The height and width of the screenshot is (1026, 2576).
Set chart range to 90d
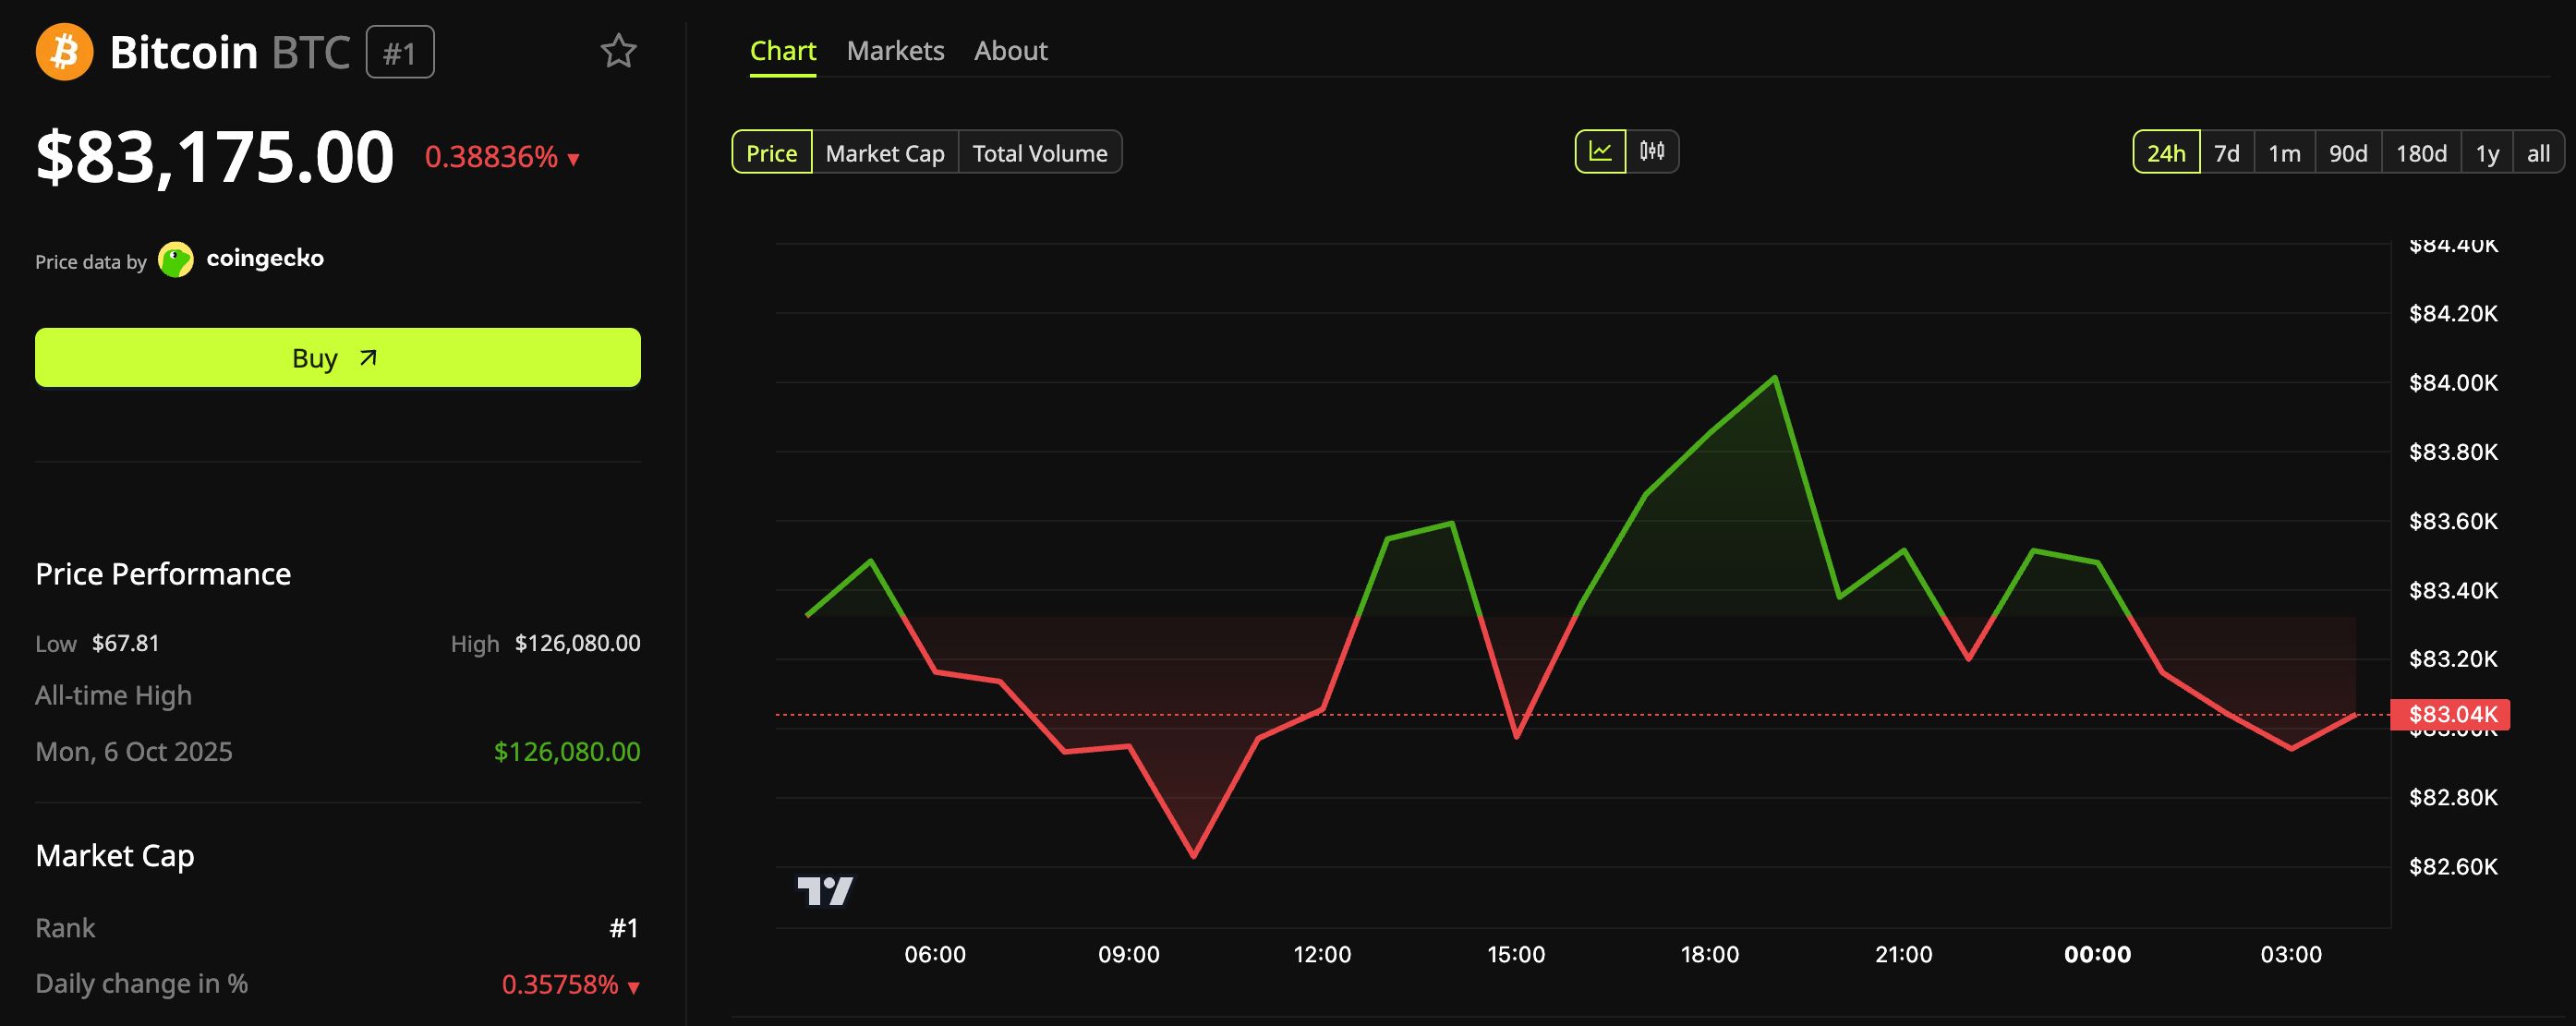point(2348,153)
